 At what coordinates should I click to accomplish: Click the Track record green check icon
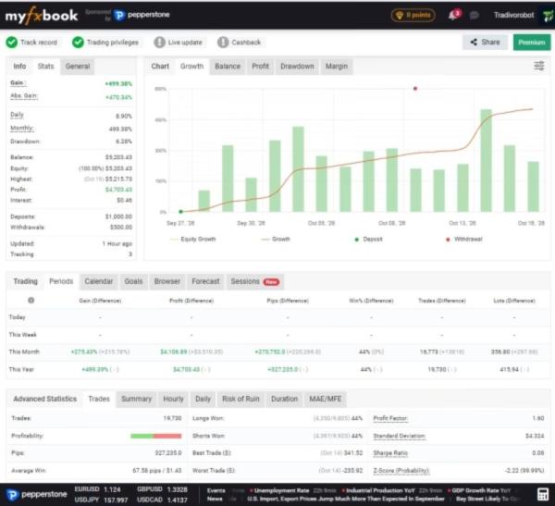click(x=12, y=43)
